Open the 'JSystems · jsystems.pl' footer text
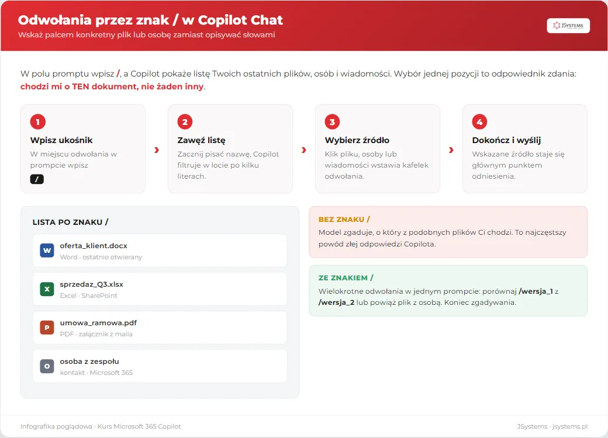This screenshot has width=608, height=438. pos(552,426)
